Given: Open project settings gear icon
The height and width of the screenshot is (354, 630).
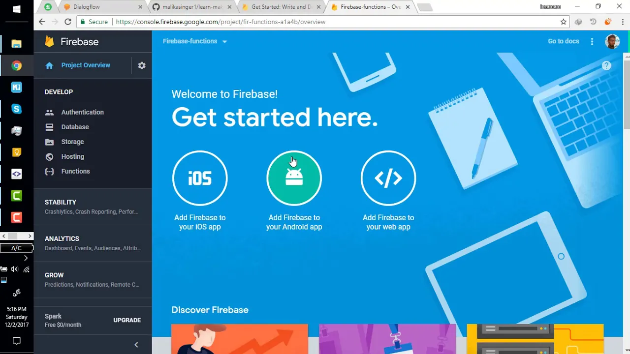Looking at the screenshot, I should [142, 65].
